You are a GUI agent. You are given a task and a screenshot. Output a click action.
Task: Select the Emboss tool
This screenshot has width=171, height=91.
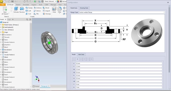click(x=37, y=8)
